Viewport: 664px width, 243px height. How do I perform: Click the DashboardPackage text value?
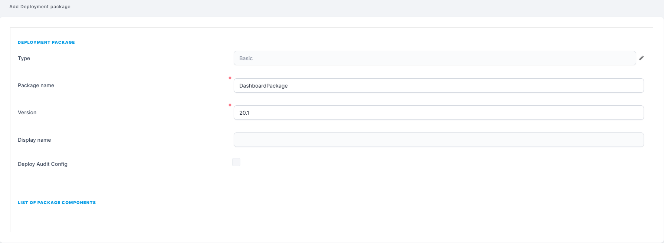(263, 86)
